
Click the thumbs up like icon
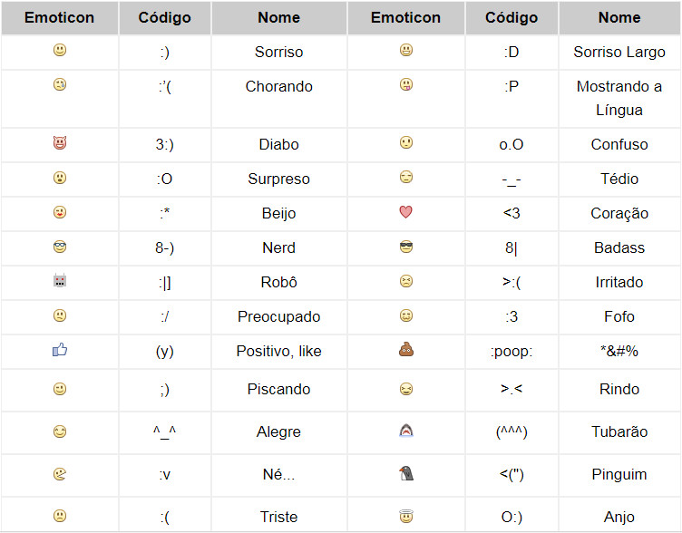(60, 350)
